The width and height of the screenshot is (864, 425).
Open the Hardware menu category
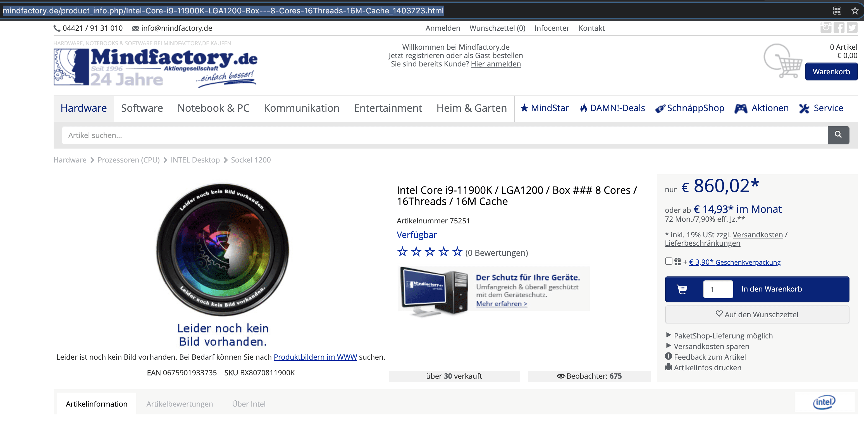coord(83,108)
